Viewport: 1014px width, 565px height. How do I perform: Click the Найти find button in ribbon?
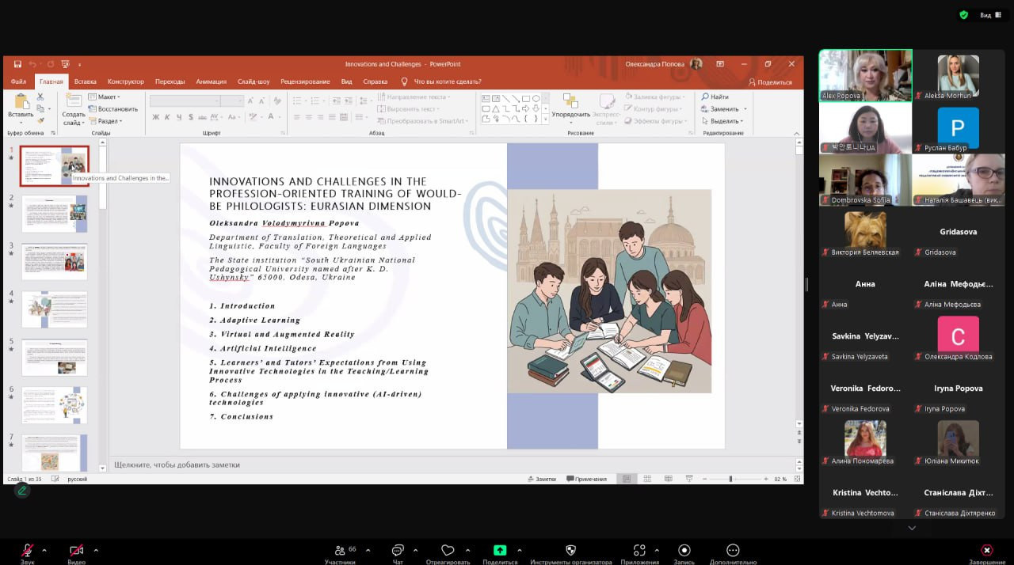point(715,97)
